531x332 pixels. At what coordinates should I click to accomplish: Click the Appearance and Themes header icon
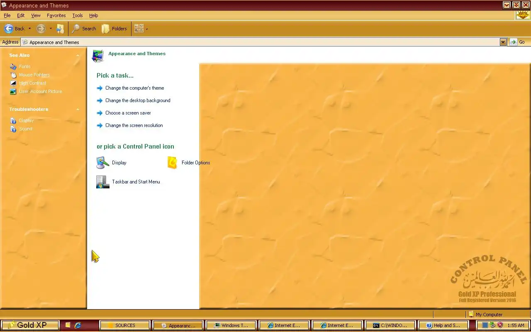pos(98,56)
